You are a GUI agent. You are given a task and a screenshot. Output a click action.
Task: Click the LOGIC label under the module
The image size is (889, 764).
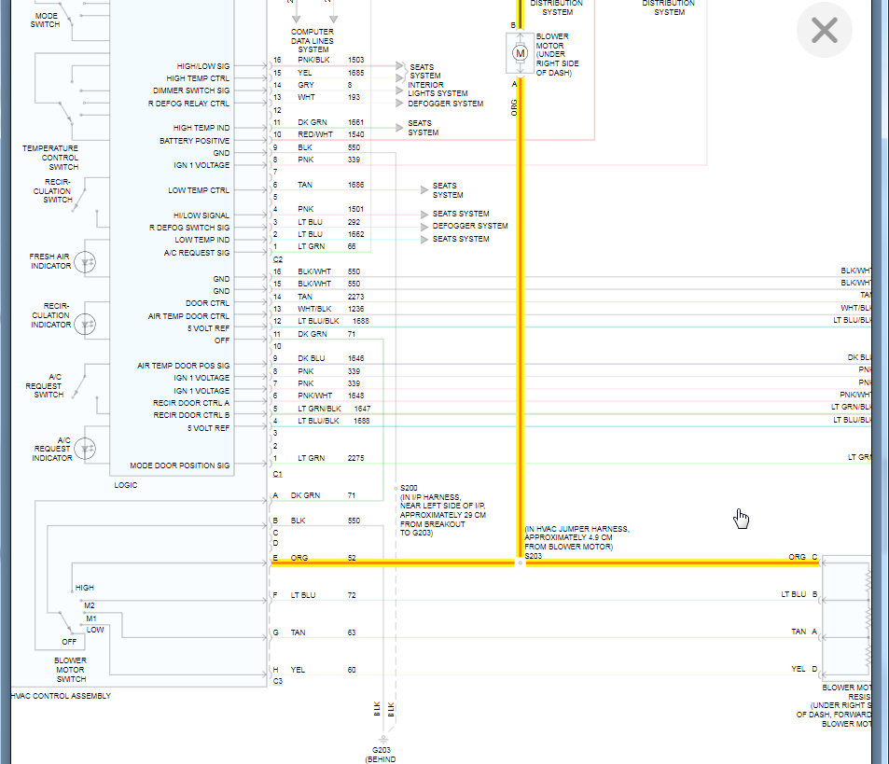coord(126,485)
